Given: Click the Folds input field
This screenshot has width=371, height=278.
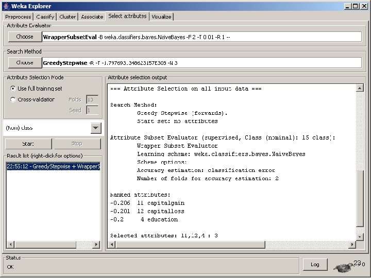Looking at the screenshot, I should 92,99.
